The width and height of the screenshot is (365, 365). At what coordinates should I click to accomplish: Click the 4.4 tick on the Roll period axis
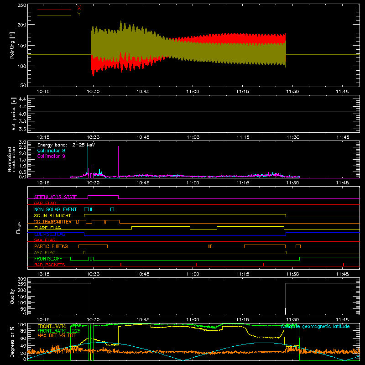tap(22, 99)
